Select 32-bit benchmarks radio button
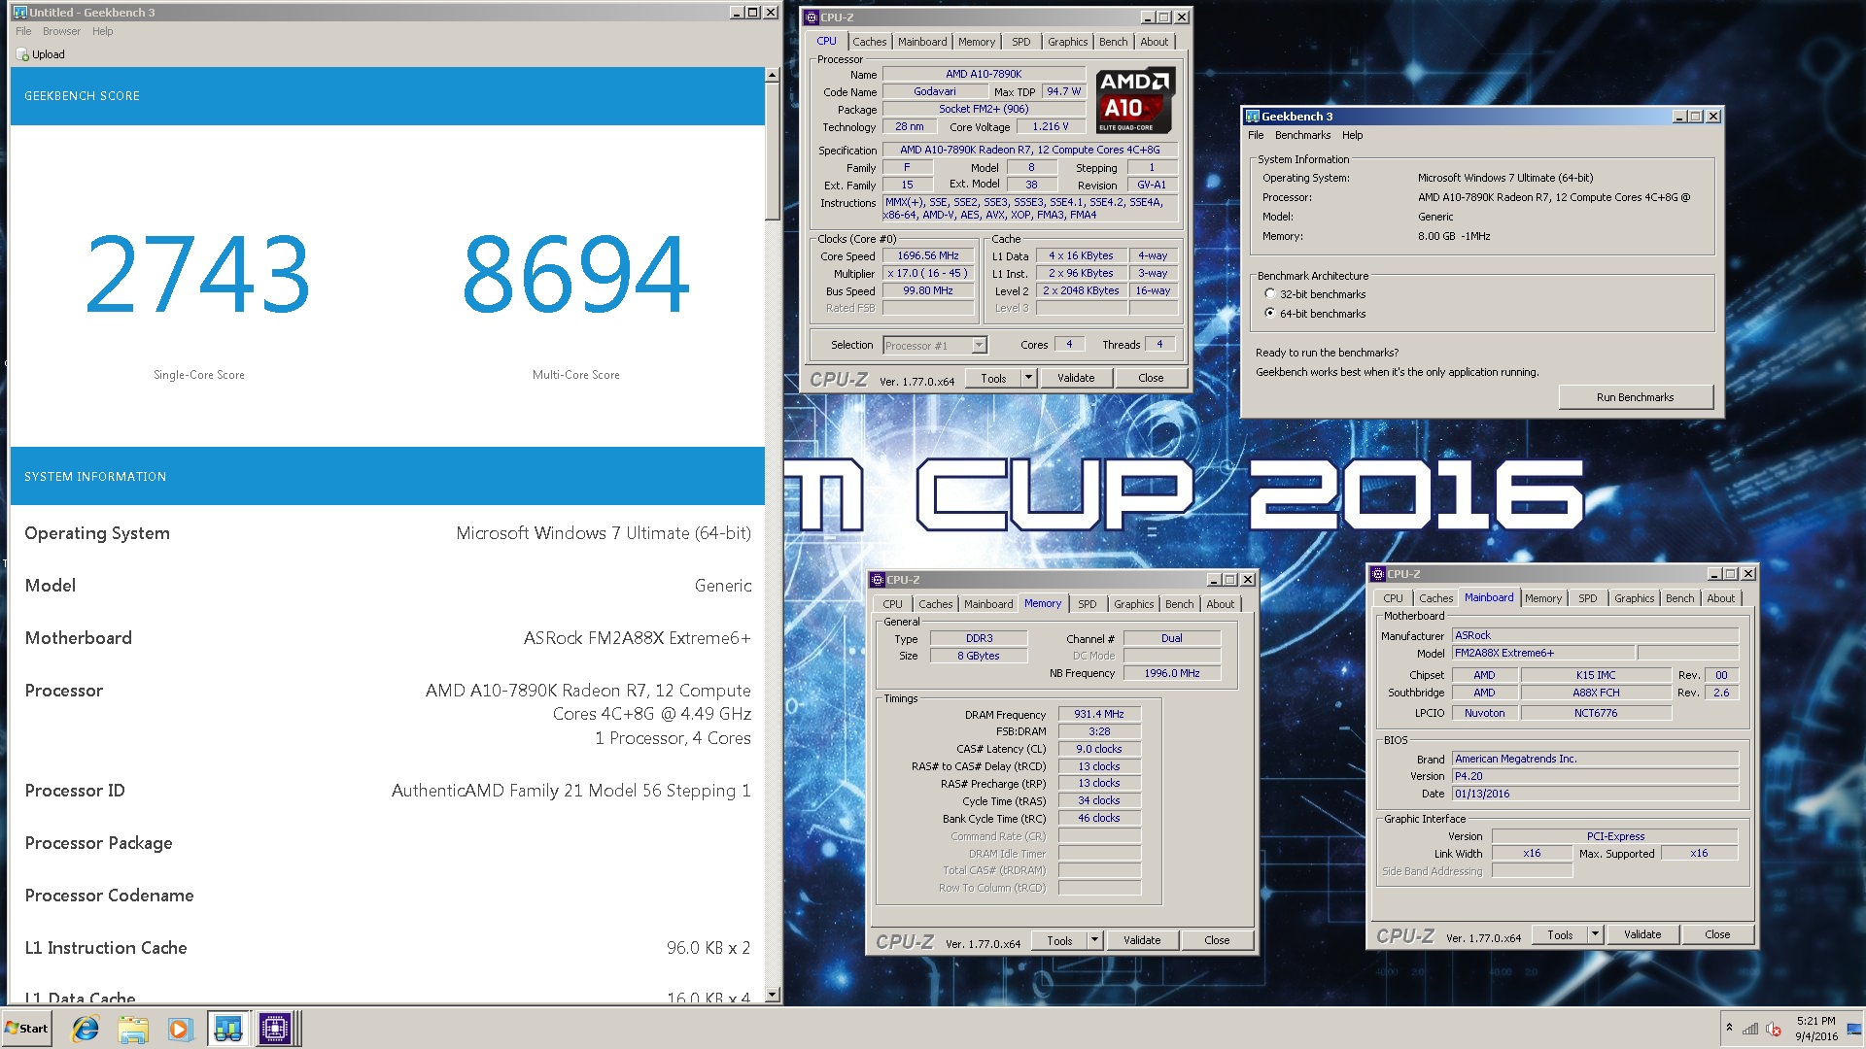This screenshot has width=1866, height=1049. click(x=1270, y=293)
